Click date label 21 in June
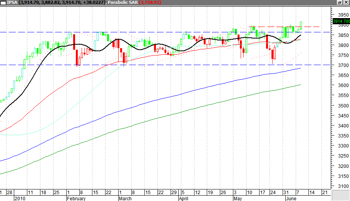 click(325, 193)
